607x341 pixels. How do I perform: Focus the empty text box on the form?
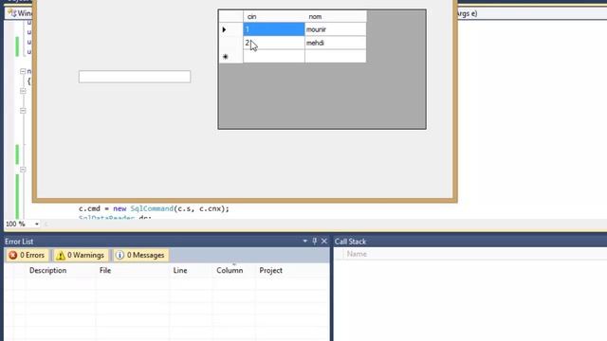pyautogui.click(x=135, y=77)
